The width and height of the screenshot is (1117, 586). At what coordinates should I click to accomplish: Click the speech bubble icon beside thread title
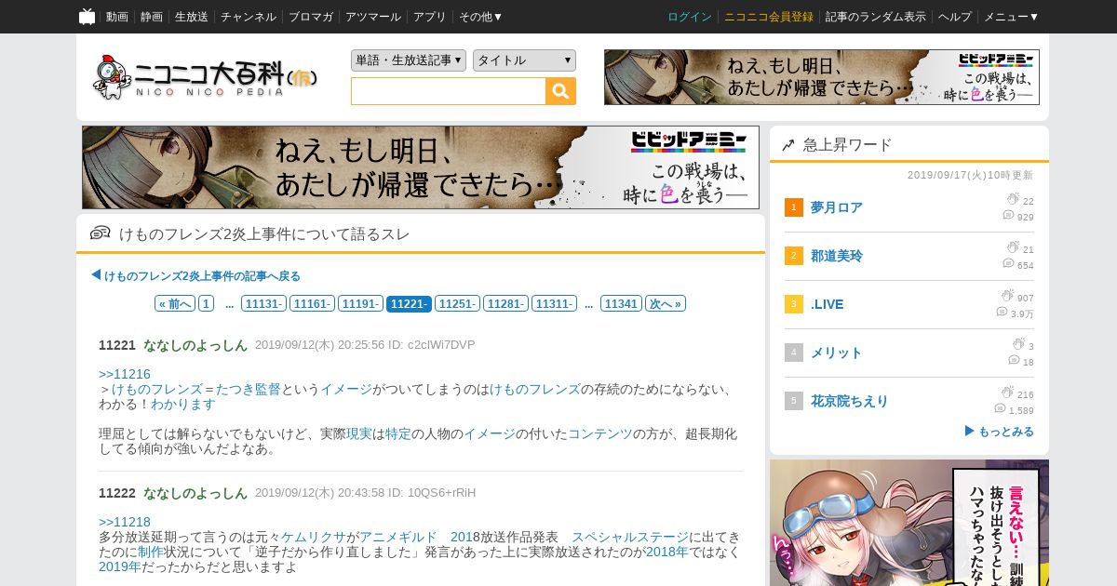coord(101,233)
